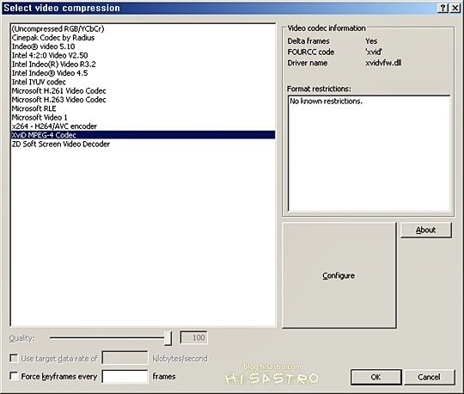Image resolution: width=464 pixels, height=394 pixels.
Task: Close the dialog with the X button
Action: [455, 8]
